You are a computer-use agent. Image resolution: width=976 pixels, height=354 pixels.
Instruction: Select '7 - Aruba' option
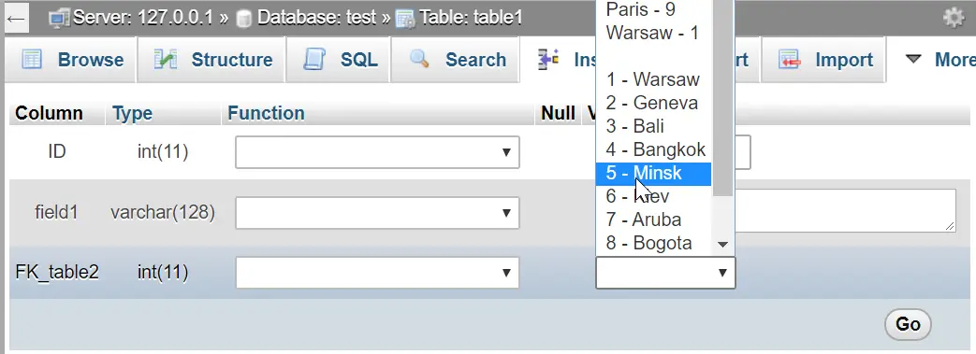pos(653,219)
